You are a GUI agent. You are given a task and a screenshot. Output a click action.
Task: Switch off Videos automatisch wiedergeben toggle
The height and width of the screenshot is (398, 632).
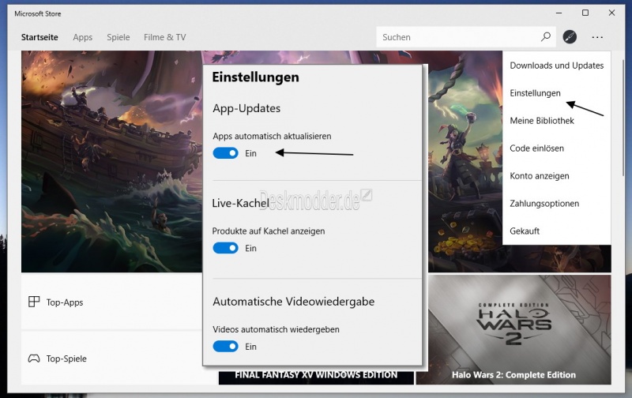[x=225, y=346]
